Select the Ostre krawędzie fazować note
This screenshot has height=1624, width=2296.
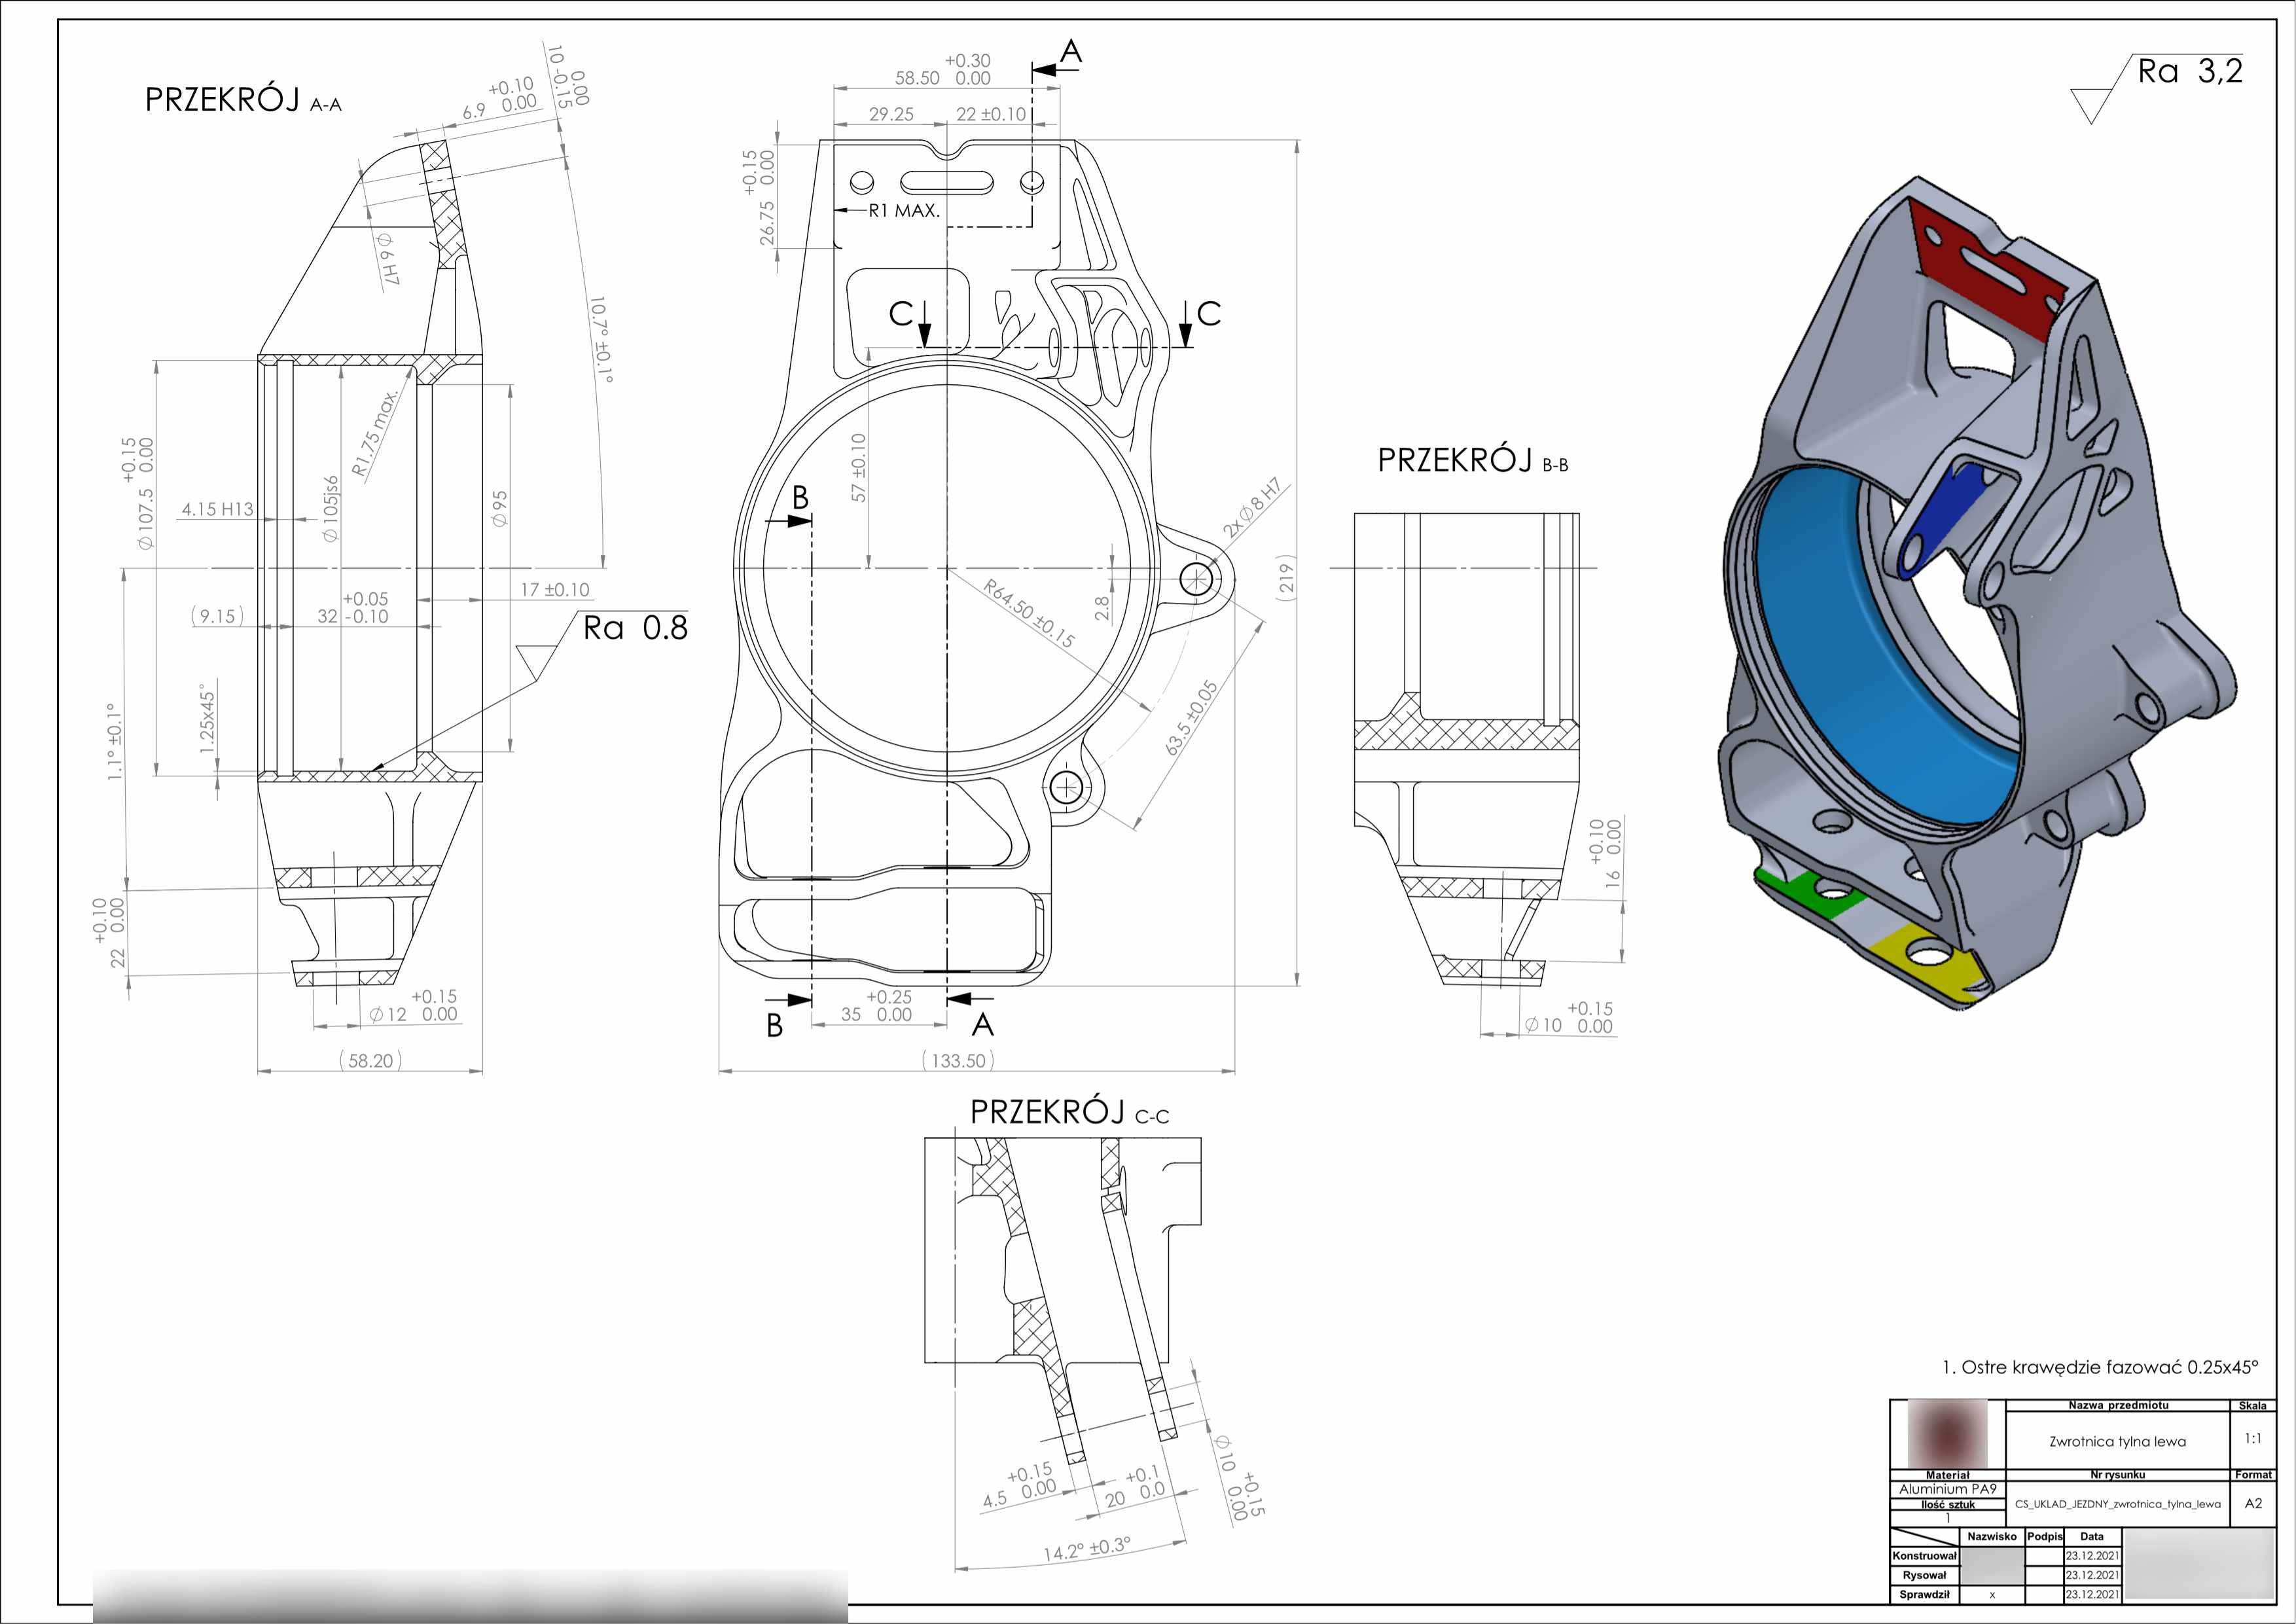[2099, 1367]
